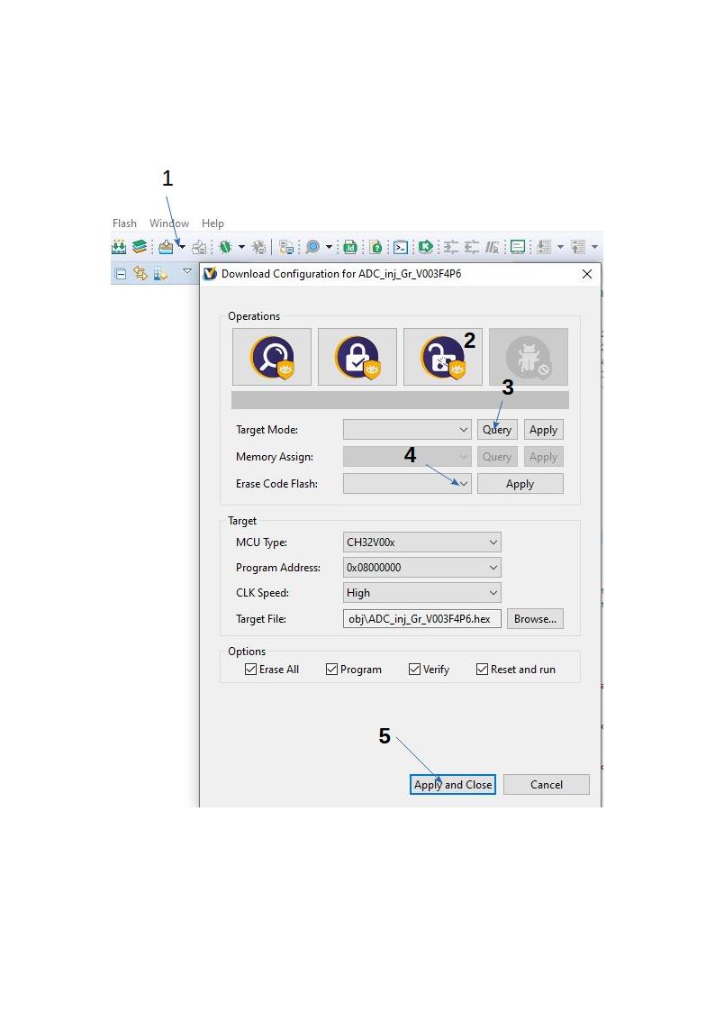Click the green stacked layers toolbar icon

(x=140, y=247)
